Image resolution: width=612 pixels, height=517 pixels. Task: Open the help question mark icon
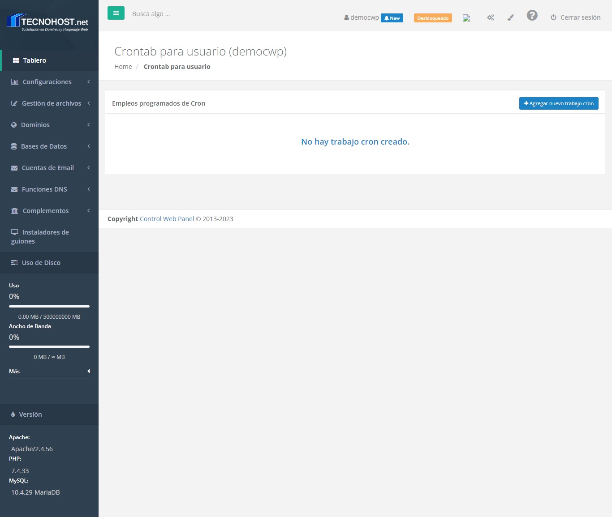point(532,16)
